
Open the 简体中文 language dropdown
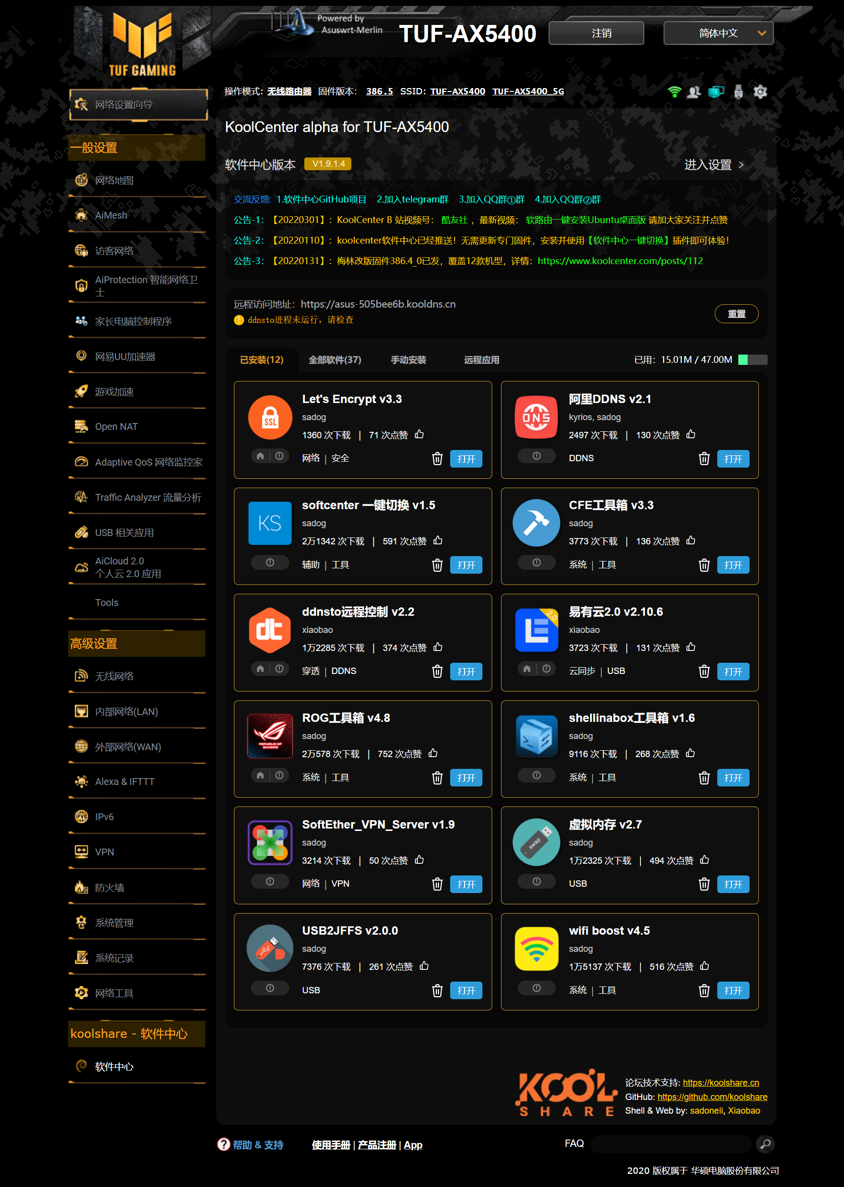(718, 33)
